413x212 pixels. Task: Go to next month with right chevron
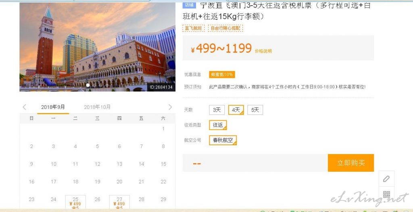click(170, 107)
